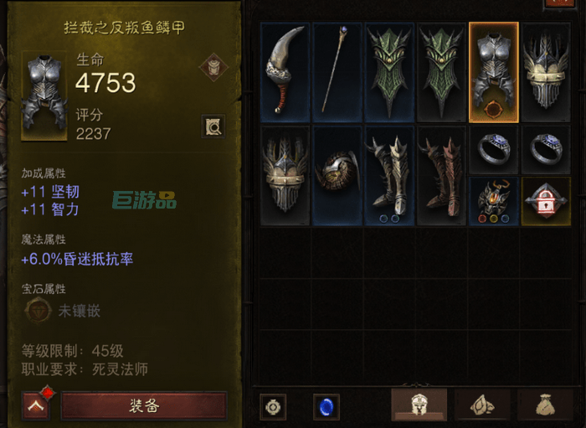Select the winged helmet in top row
Image resolution: width=586 pixels, height=428 pixels.
[x=546, y=72]
